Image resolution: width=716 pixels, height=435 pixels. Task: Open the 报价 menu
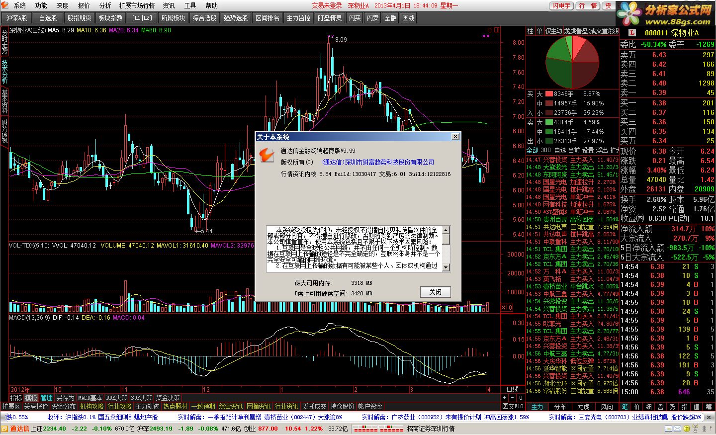[84, 5]
